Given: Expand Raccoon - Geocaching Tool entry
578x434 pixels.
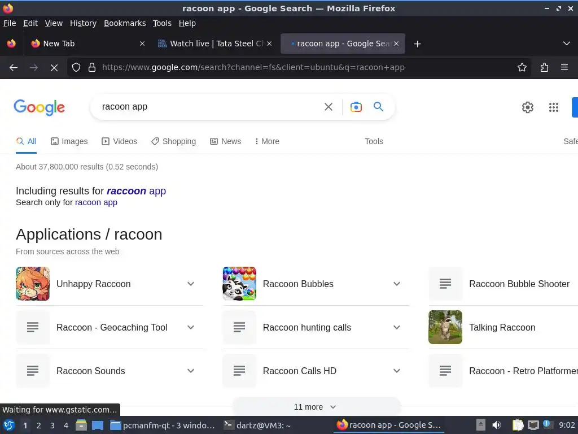Looking at the screenshot, I should 191,327.
